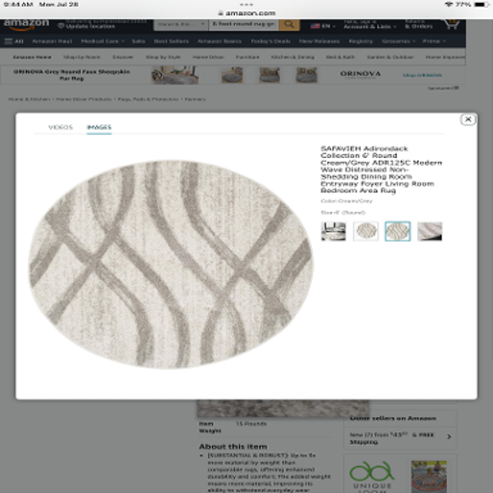Open the Returns & Orders link
The width and height of the screenshot is (493, 493).
[x=419, y=24]
